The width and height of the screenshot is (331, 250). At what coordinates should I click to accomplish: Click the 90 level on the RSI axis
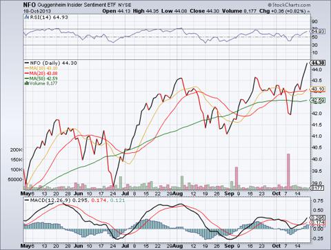(314, 21)
